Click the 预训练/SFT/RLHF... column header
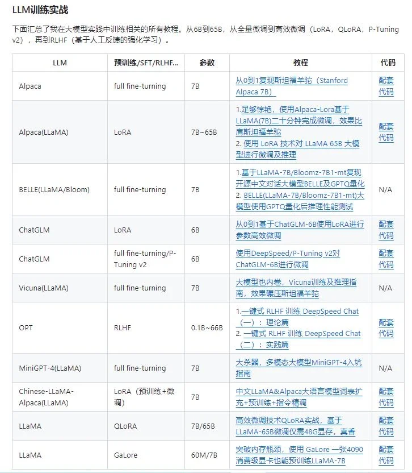412x473 pixels. tap(146, 63)
